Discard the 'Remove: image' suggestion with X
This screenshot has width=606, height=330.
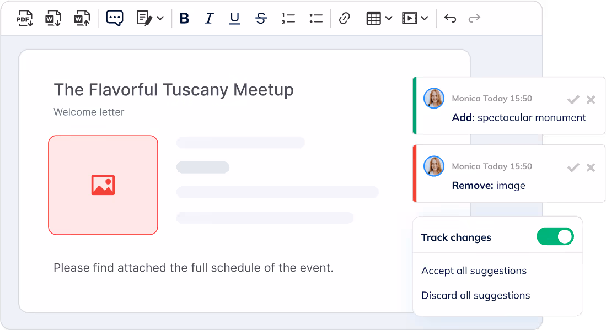click(x=591, y=167)
